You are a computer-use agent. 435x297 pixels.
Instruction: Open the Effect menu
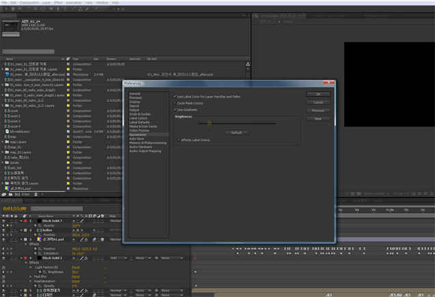point(58,3)
